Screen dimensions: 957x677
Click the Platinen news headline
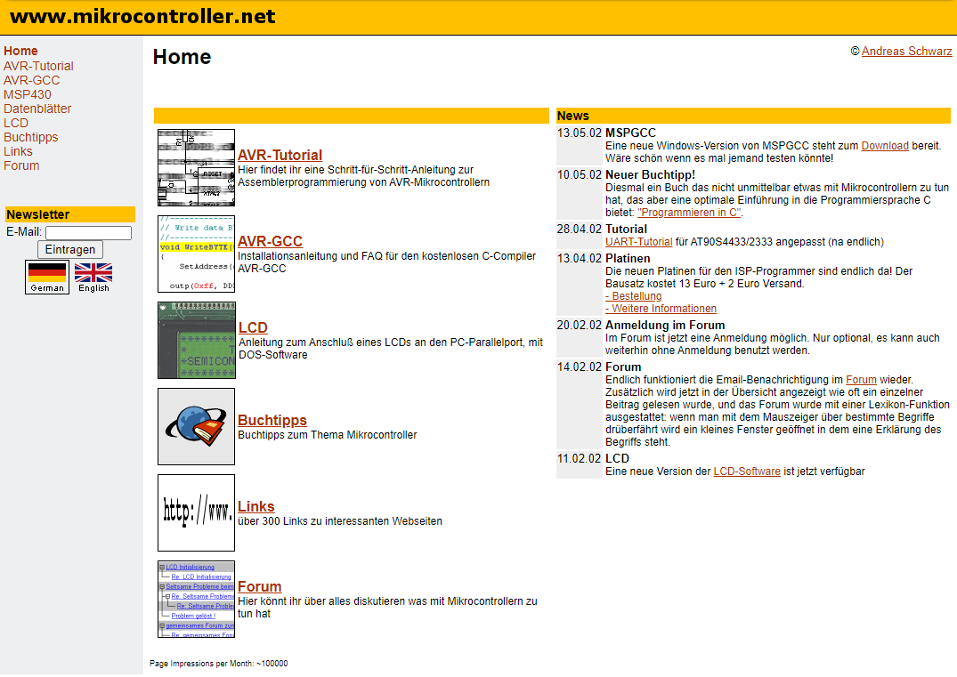pyautogui.click(x=628, y=259)
